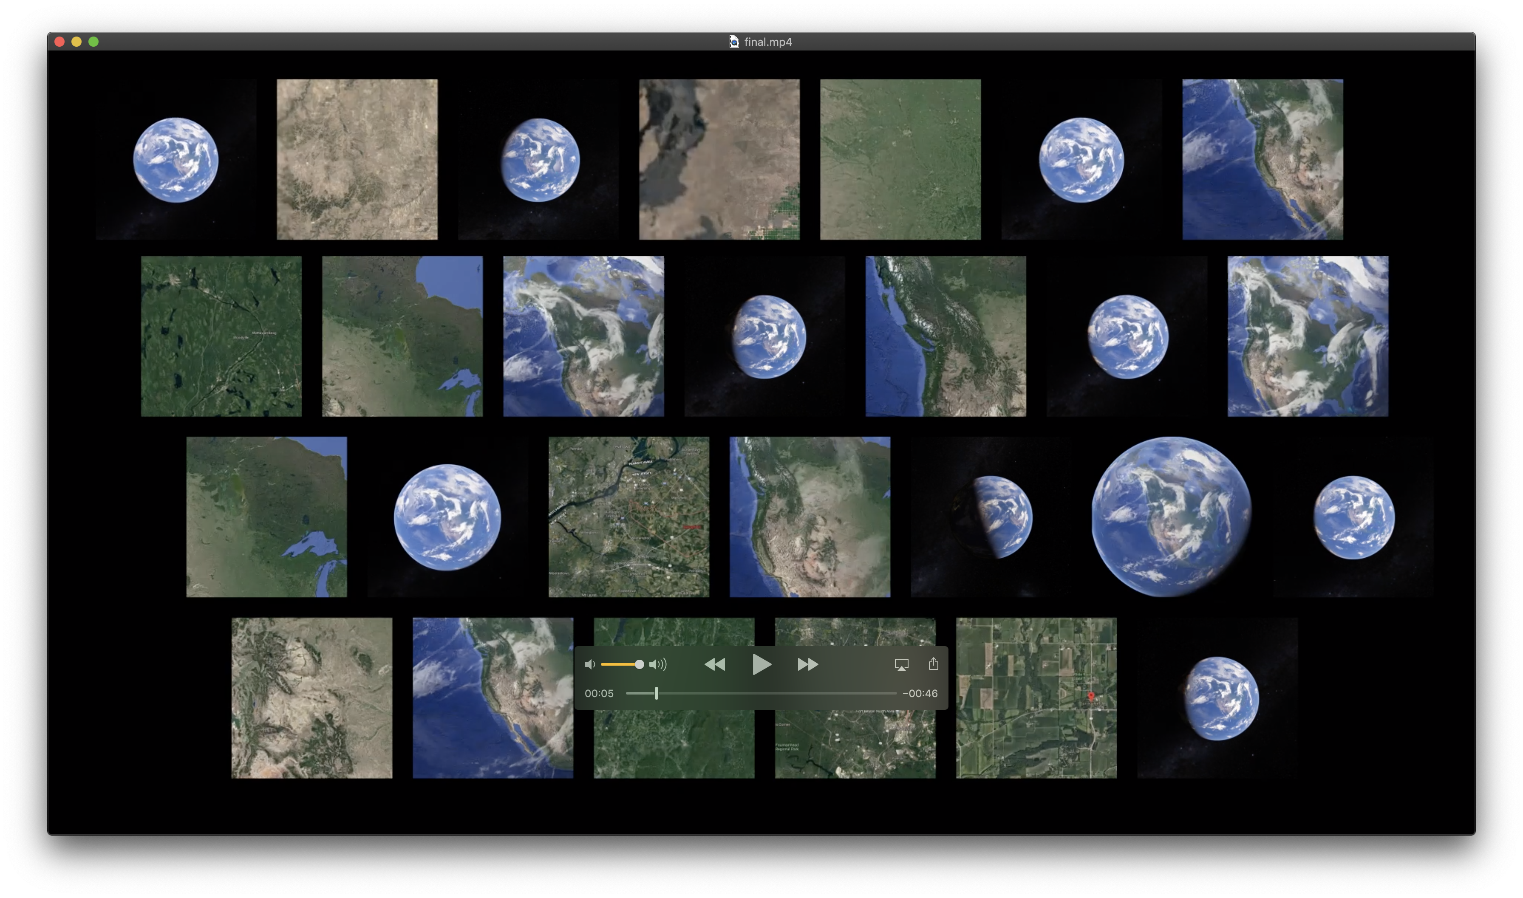Click the document proxy icon beside final.mp4
Image resolution: width=1523 pixels, height=898 pixels.
tap(733, 42)
